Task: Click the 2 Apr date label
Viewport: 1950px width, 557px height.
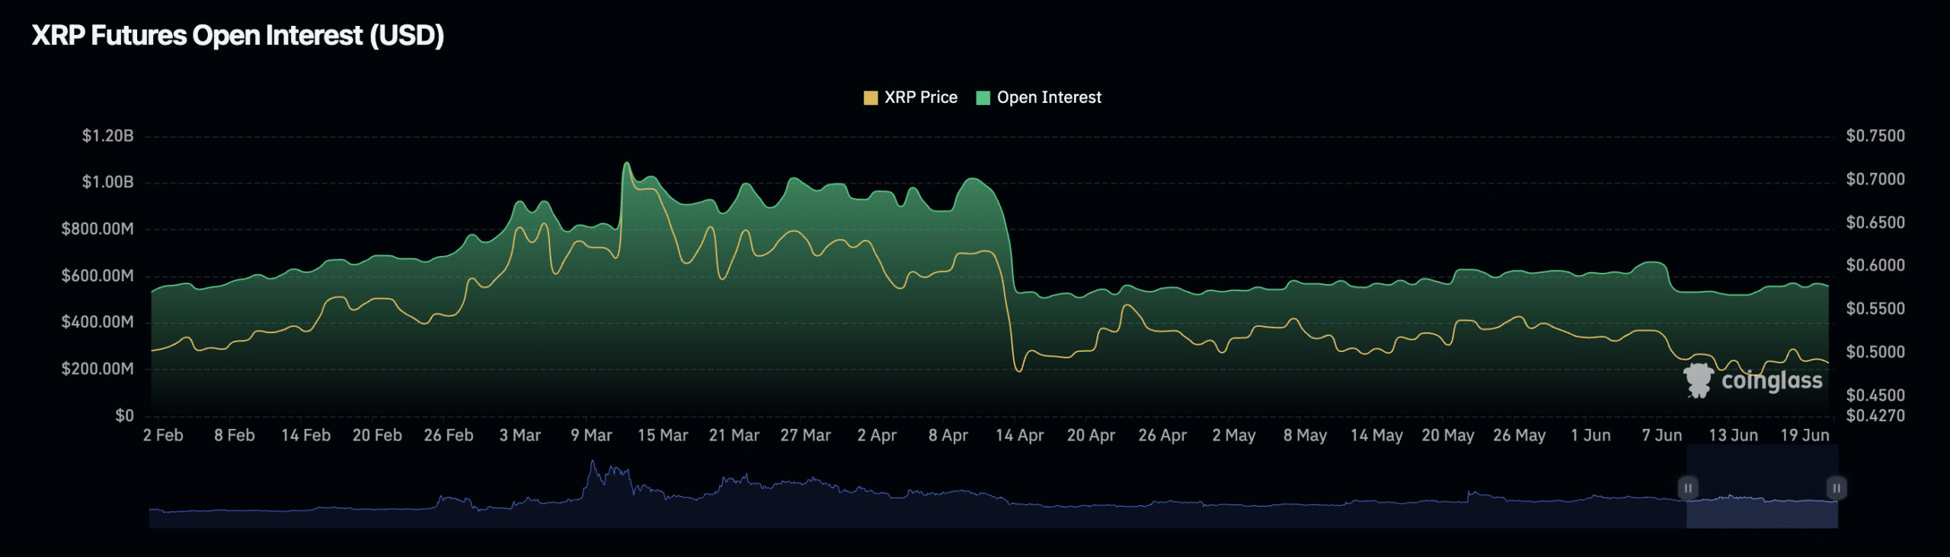Action: (x=877, y=435)
